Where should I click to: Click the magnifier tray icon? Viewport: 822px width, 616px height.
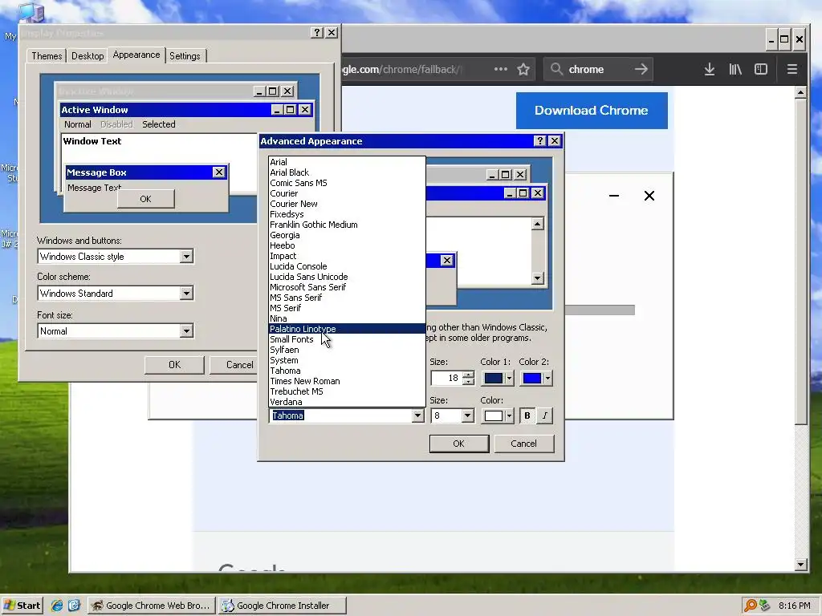[x=751, y=606]
